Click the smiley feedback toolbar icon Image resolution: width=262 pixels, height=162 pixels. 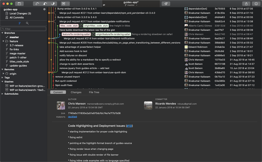tap(256, 4)
